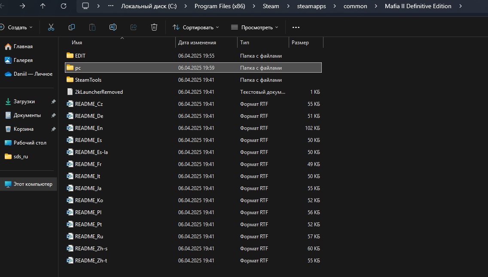Select README_De file icon
Viewport: 488px width, 277px height.
pos(70,116)
